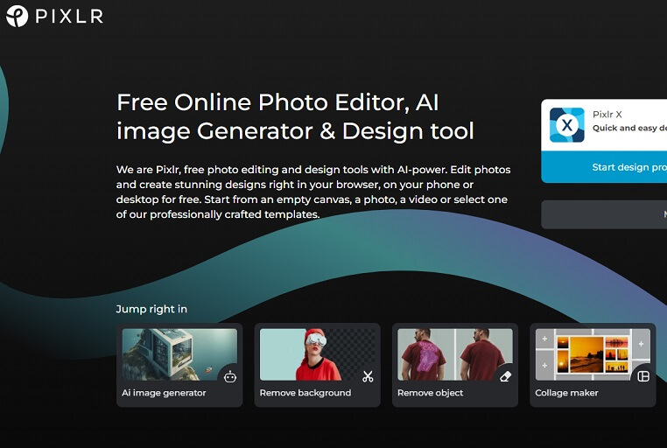This screenshot has width=667, height=448.
Task: Click the scissors icon on Remove background card
Action: 368,376
